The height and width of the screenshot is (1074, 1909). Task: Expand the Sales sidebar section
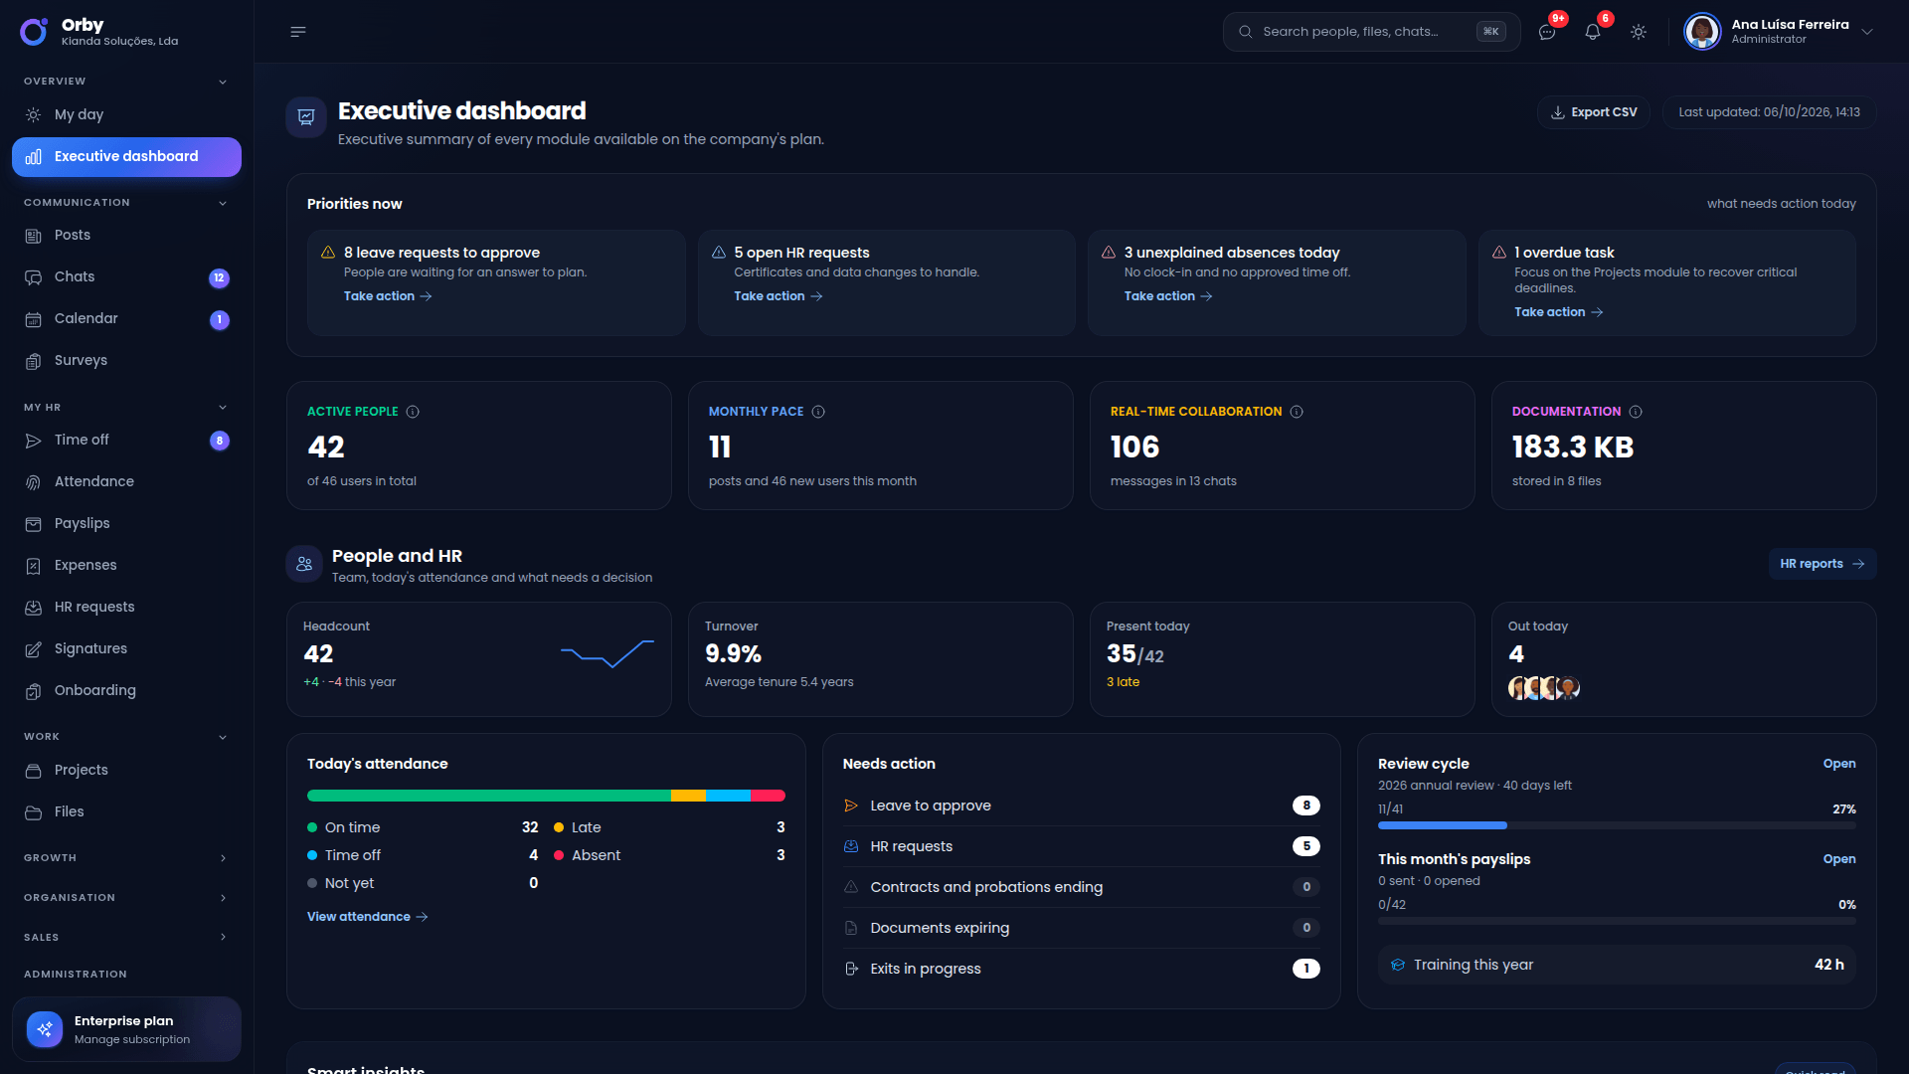(x=223, y=938)
